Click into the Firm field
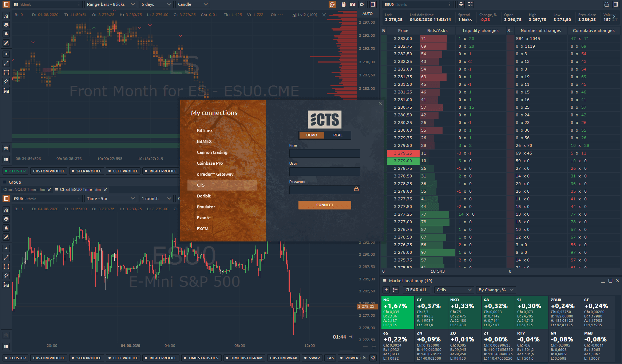Image resolution: width=622 pixels, height=364 pixels. (325, 153)
